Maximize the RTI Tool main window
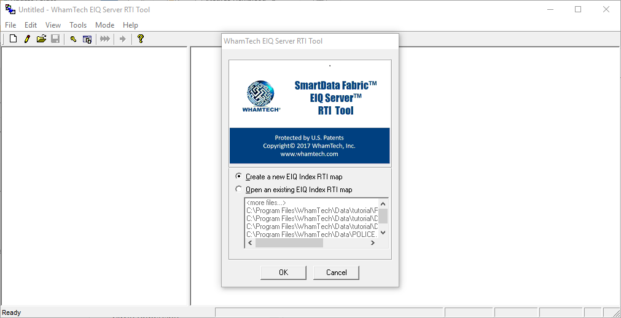Image resolution: width=621 pixels, height=318 pixels. pyautogui.click(x=578, y=9)
